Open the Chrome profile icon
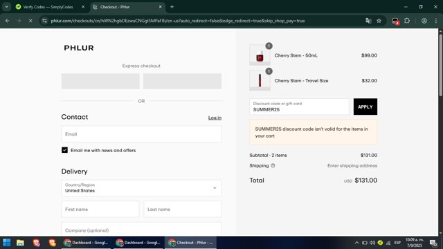443x249 pixels. (424, 21)
